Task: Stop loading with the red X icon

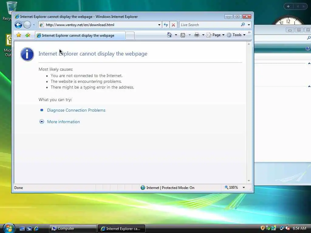Action: tap(173, 25)
